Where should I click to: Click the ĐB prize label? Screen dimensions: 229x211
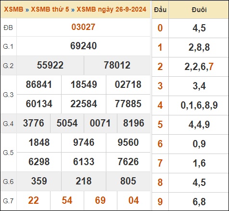(8, 28)
